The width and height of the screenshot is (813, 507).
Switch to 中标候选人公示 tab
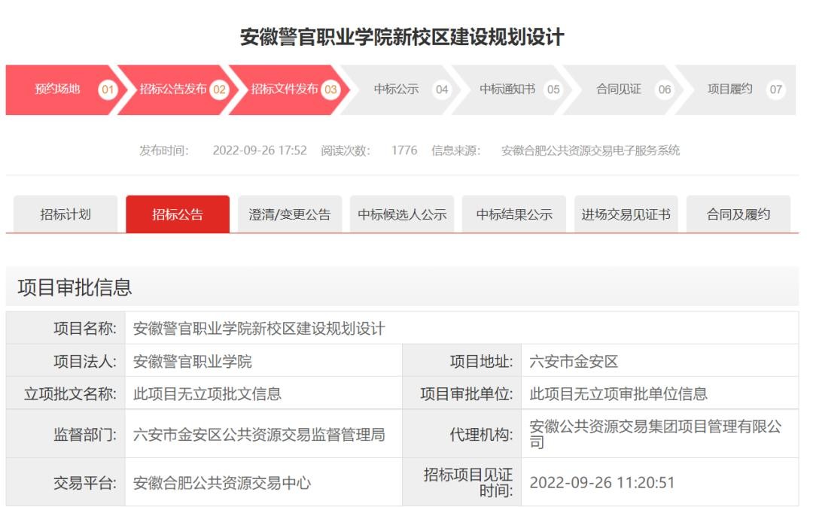pyautogui.click(x=402, y=214)
